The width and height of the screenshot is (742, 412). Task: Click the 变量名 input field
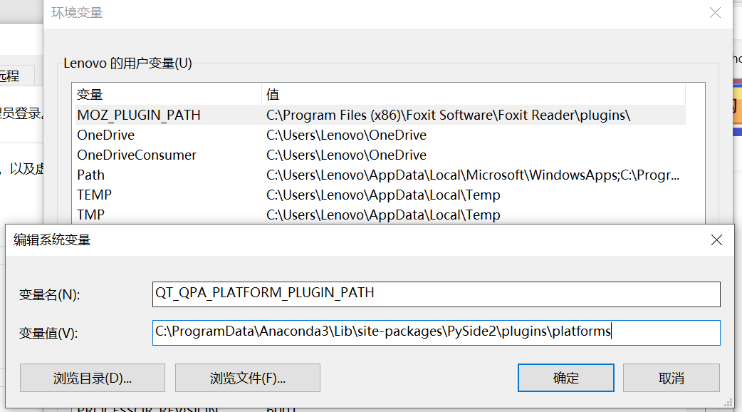tap(436, 293)
